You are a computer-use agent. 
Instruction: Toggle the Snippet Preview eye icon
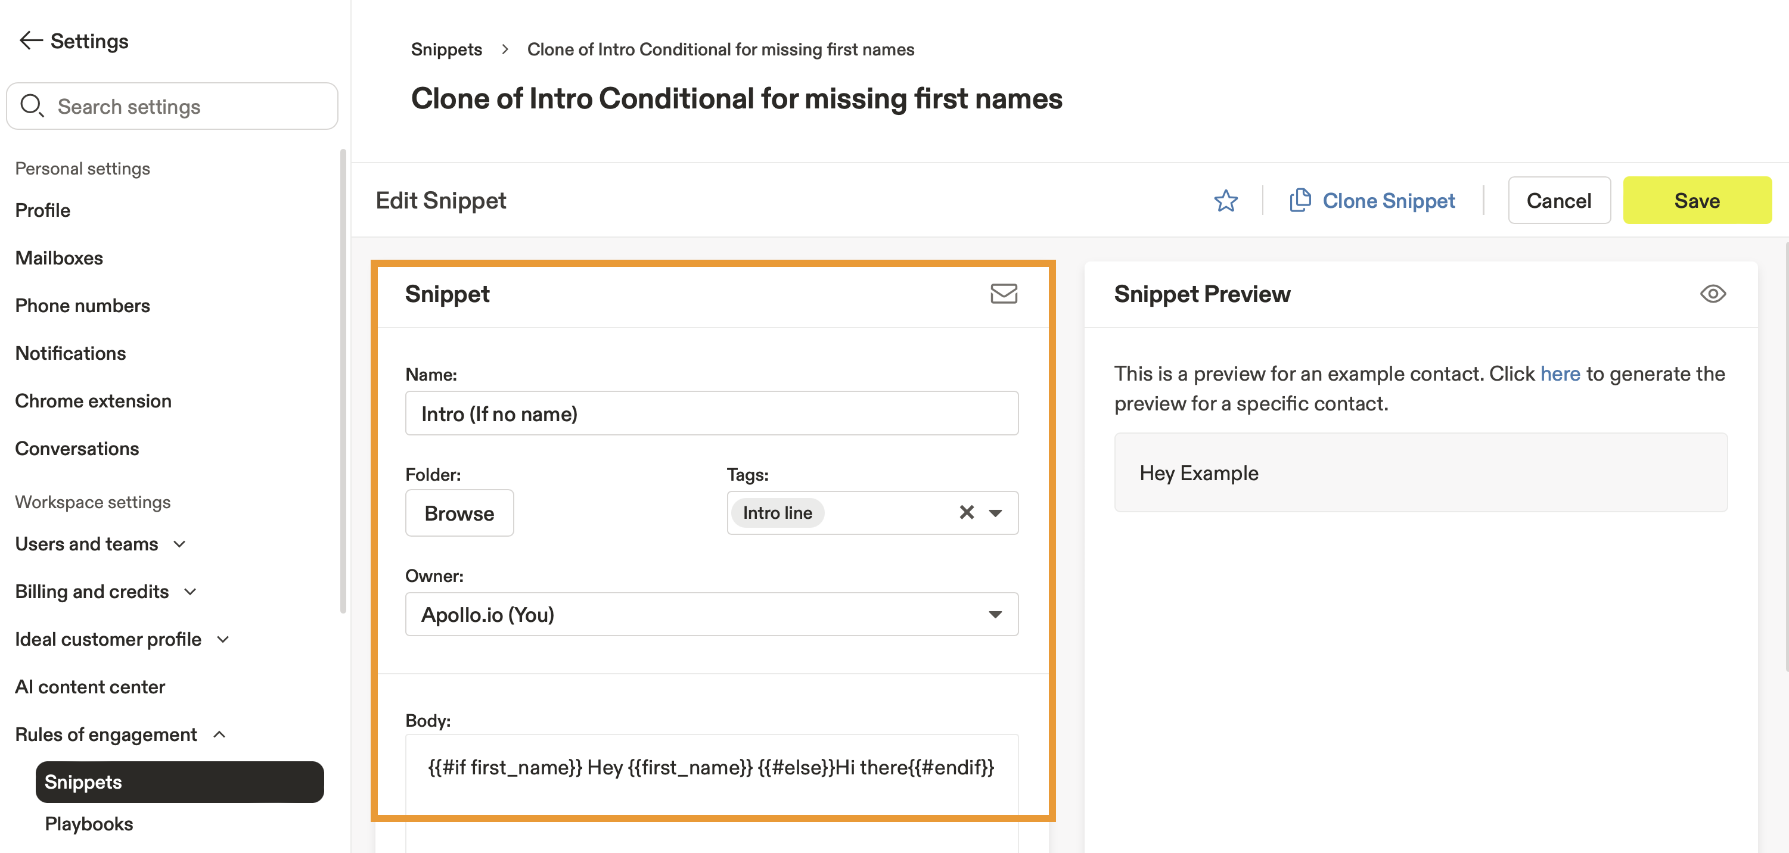[1712, 294]
